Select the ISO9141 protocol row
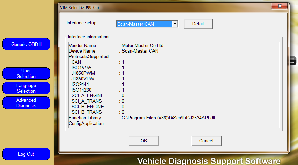Screen dimensions: 298x165 click(97, 84)
